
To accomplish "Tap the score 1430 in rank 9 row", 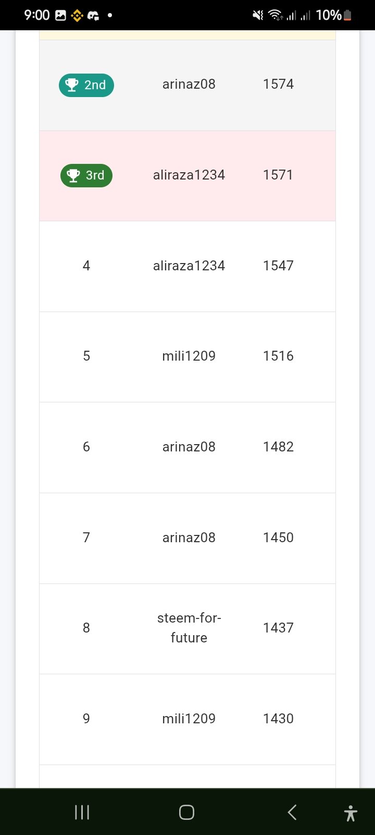I will [x=278, y=719].
